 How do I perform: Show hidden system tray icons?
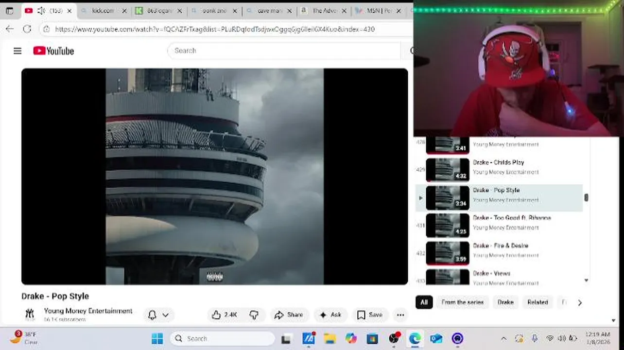[x=503, y=338]
